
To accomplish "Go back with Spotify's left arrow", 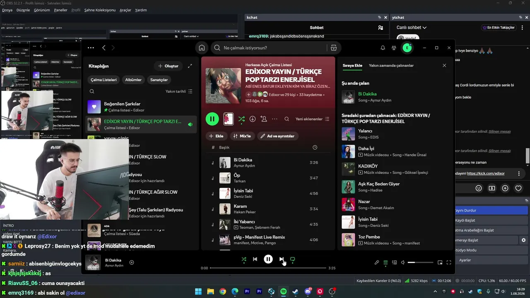I will pos(104,48).
